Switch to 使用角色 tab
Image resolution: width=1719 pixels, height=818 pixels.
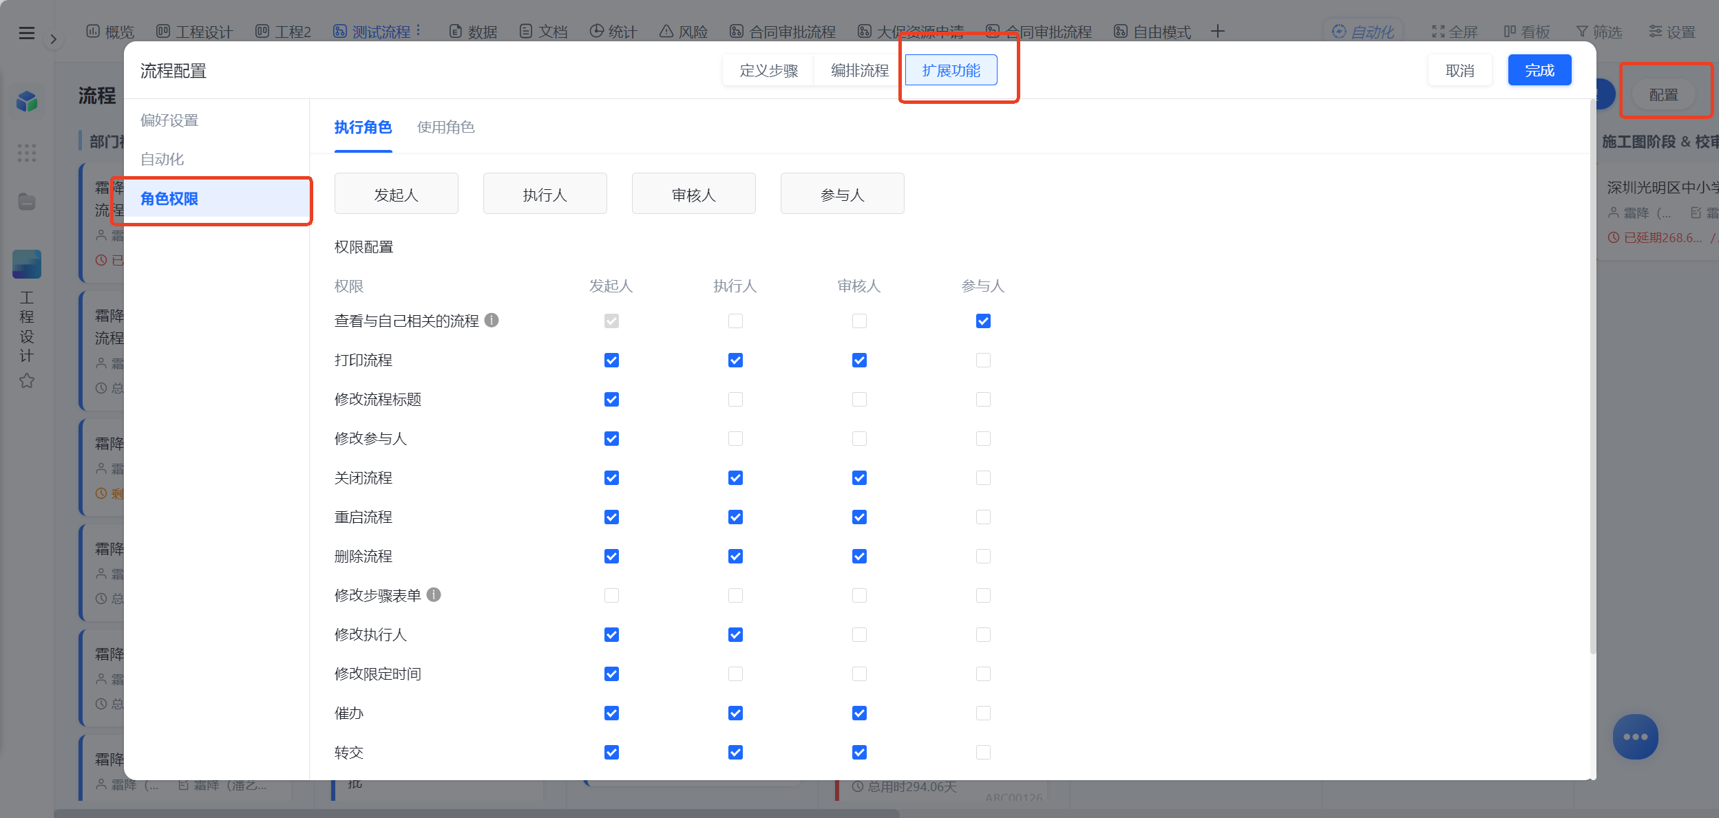[x=445, y=127]
